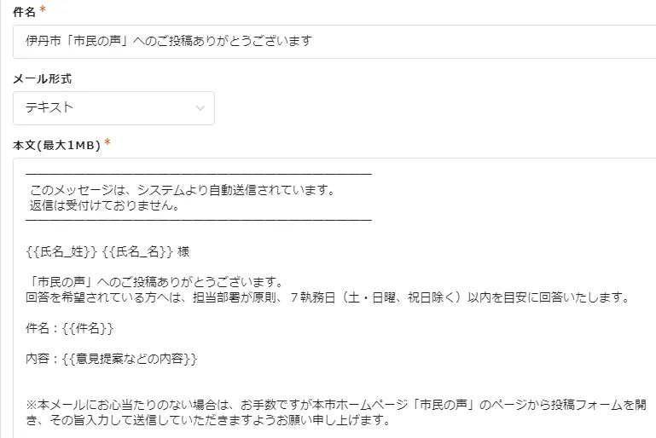This screenshot has width=656, height=438.
Task: Click the divider line below 返信は受付けておりません
Action: click(x=199, y=221)
